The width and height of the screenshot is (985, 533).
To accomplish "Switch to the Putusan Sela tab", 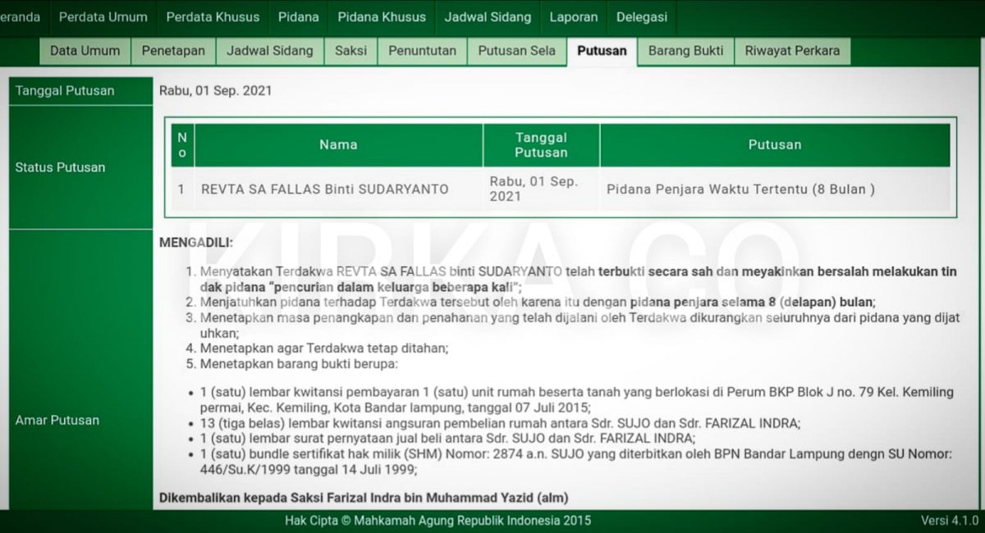I will (516, 51).
